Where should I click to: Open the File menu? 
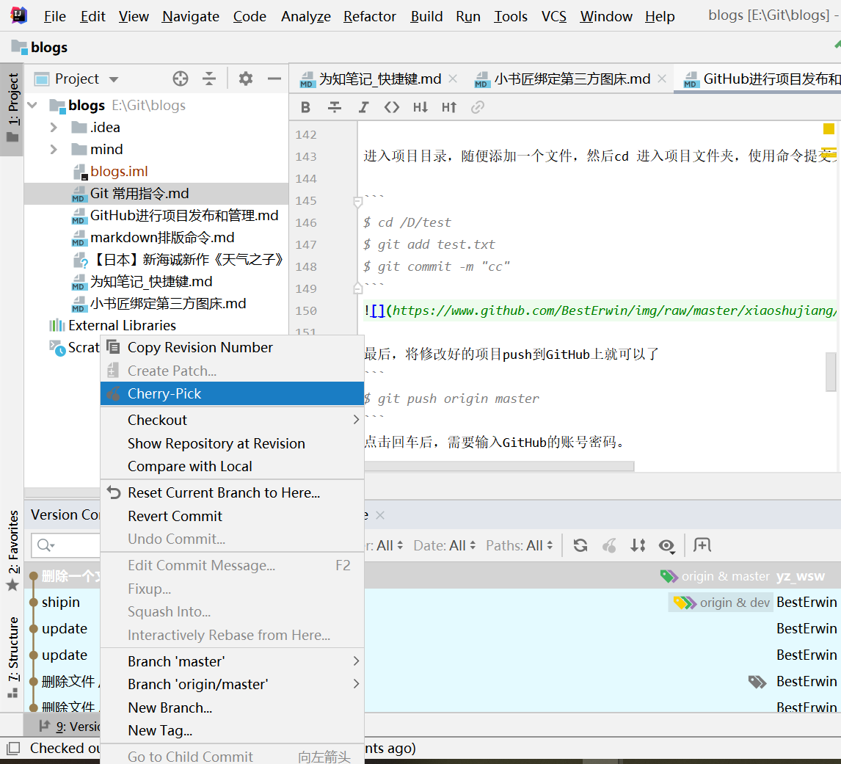[x=55, y=17]
